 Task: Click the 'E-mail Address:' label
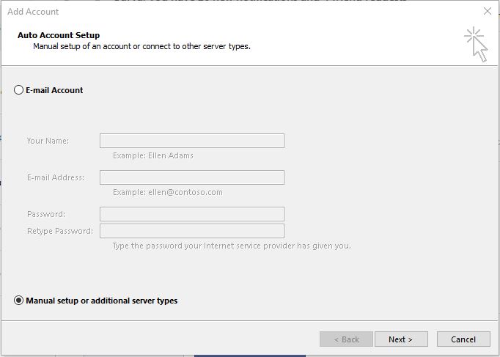[x=56, y=177]
